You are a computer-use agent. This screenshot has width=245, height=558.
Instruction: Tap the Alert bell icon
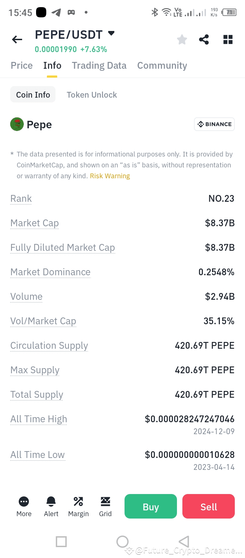coord(51,502)
